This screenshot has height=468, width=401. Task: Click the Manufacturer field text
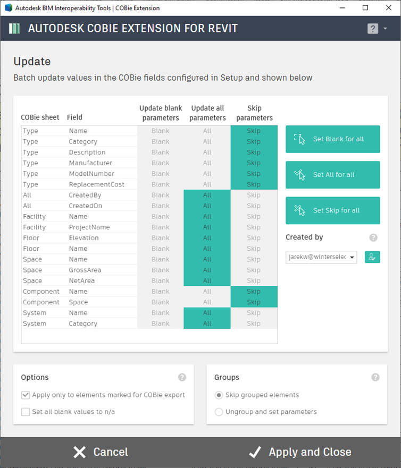pyautogui.click(x=90, y=163)
